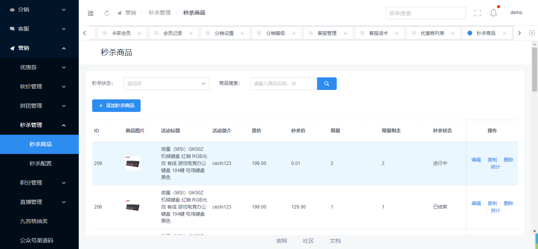Focus the 商品搜索 input field

(284, 84)
